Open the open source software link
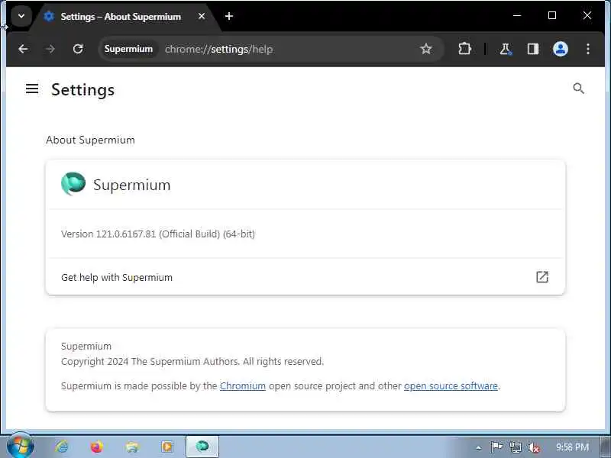 pyautogui.click(x=451, y=386)
